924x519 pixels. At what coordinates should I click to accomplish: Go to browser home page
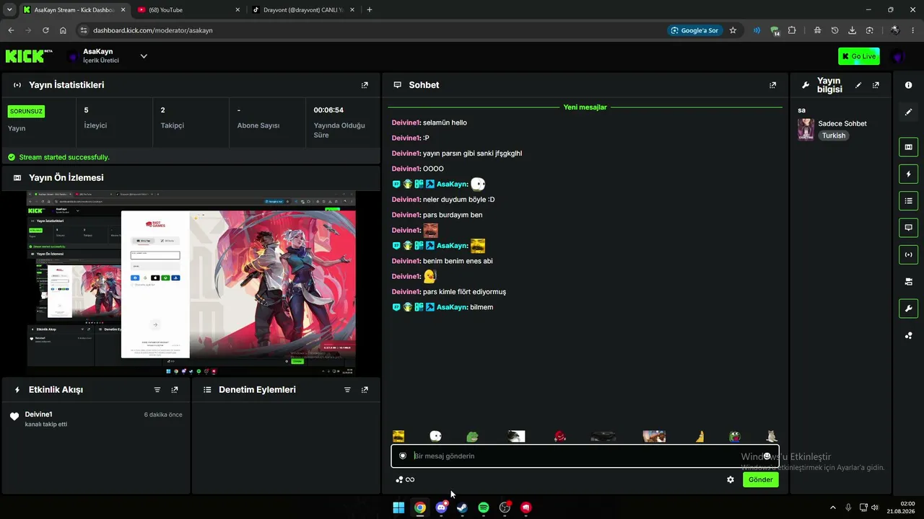[x=63, y=30]
